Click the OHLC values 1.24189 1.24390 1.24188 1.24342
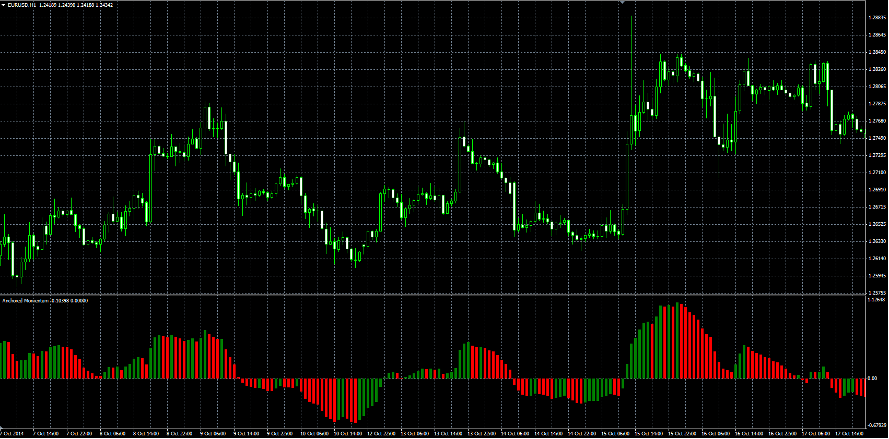The height and width of the screenshot is (439, 889). pos(76,5)
